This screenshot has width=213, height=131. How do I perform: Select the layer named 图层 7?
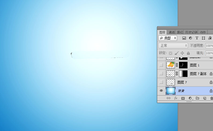pos(182,82)
